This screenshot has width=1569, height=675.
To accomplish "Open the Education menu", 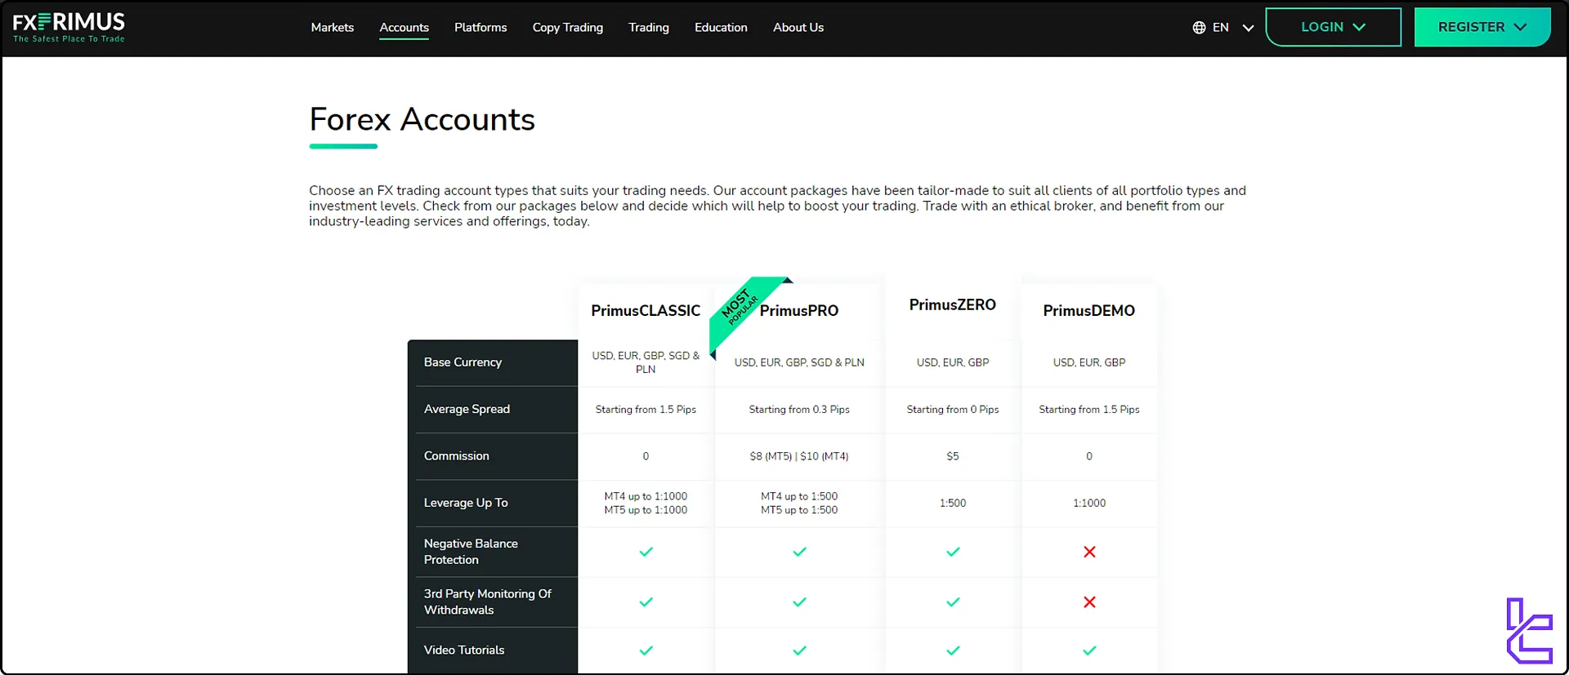I will pos(721,27).
